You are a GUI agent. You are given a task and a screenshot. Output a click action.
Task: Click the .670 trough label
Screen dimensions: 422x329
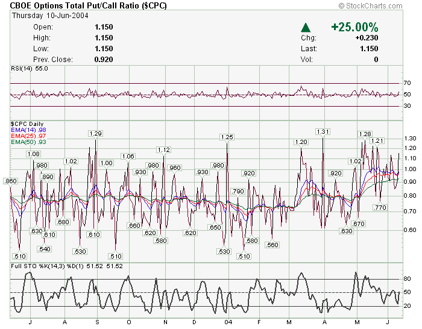(358, 224)
